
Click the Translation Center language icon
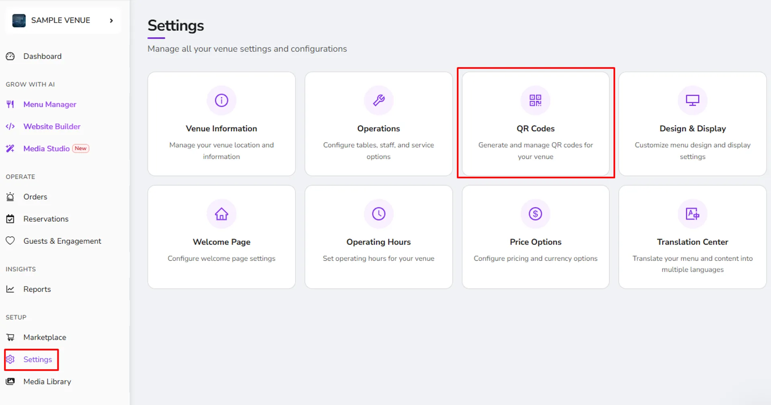point(692,214)
